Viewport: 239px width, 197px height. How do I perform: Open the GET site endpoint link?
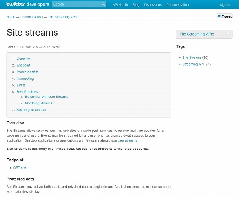point(20,167)
